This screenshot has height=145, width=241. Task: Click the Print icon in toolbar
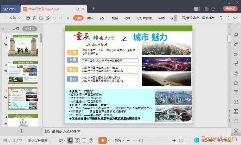[41, 18]
